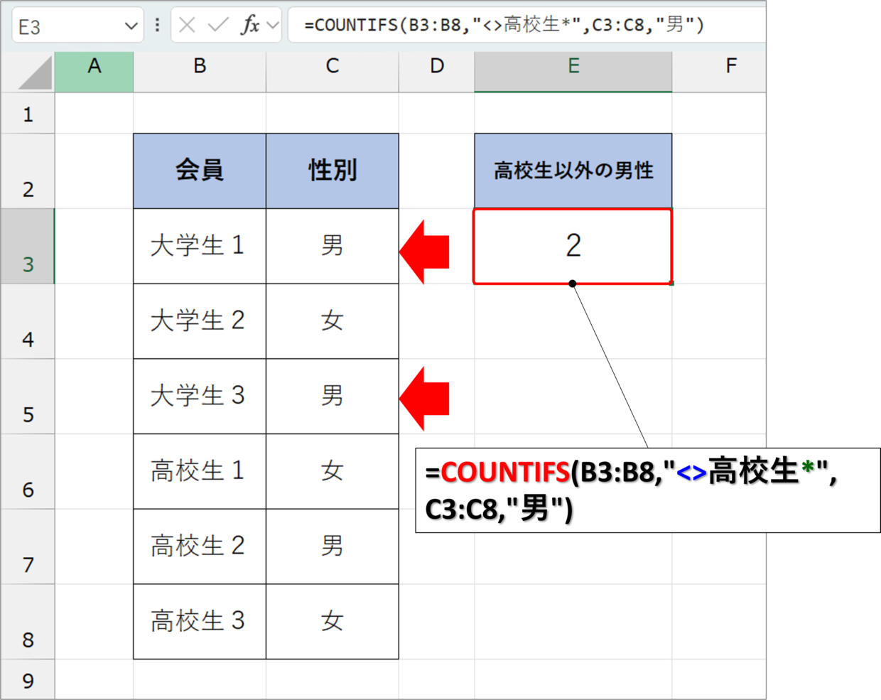The height and width of the screenshot is (700, 881).
Task: Select column F header
Action: (719, 71)
